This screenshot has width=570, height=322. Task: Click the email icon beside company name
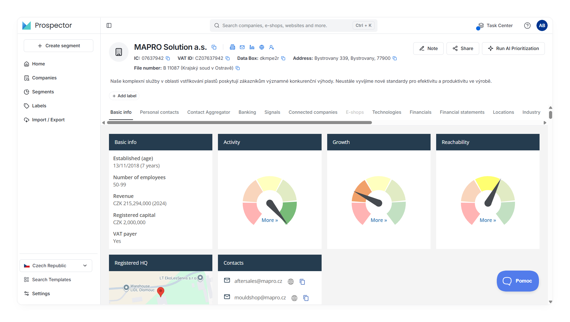pos(242,47)
